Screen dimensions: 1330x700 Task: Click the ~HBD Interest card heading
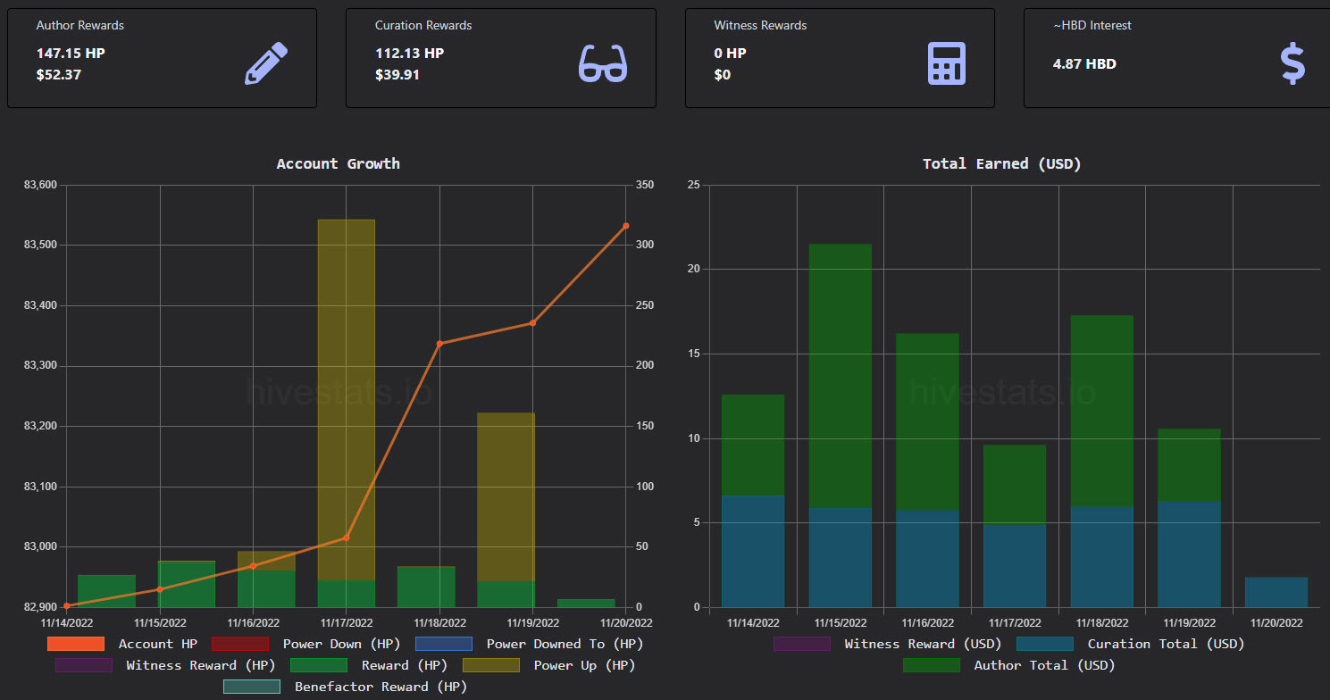click(1092, 25)
